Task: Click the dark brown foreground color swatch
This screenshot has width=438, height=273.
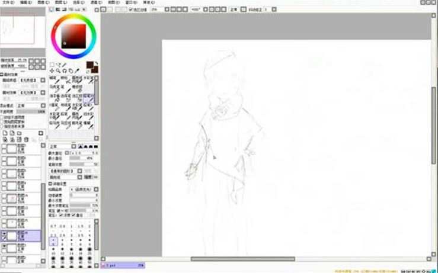Action: [x=90, y=65]
